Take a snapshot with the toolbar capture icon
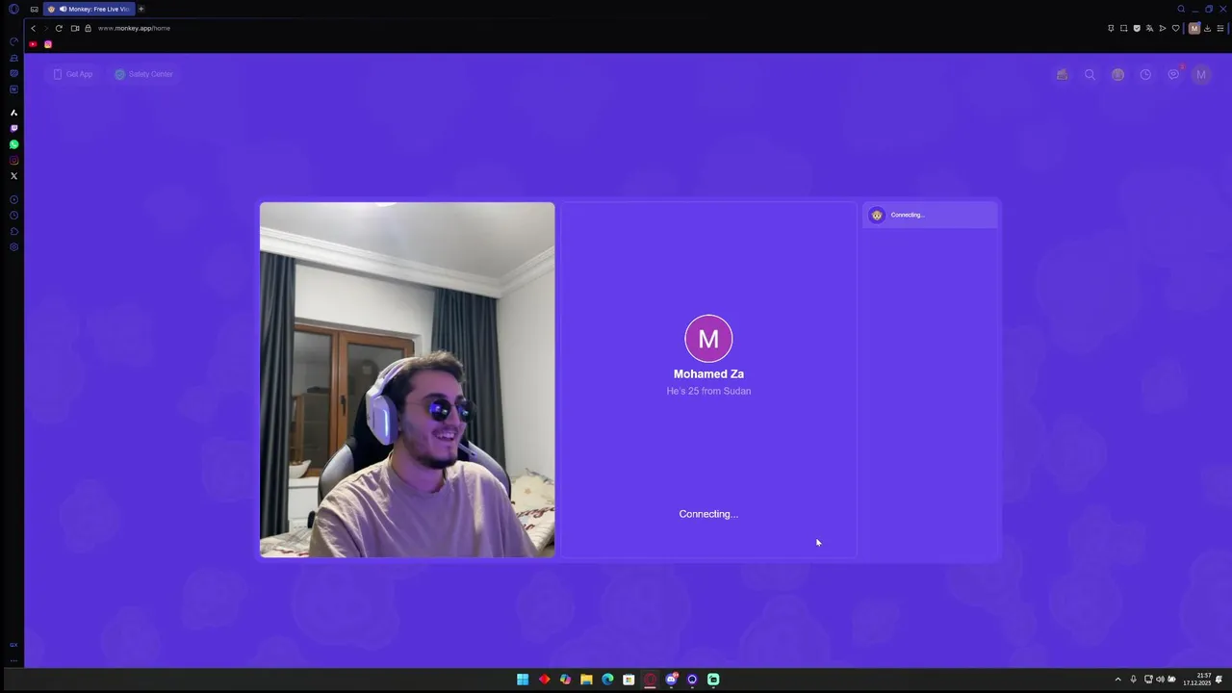Viewport: 1232px width, 693px height. click(x=1123, y=28)
